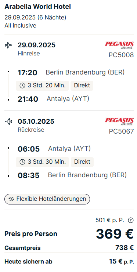
Task: Click the Pegasus Airlines logo for flight PC5008
Action: (x=119, y=45)
